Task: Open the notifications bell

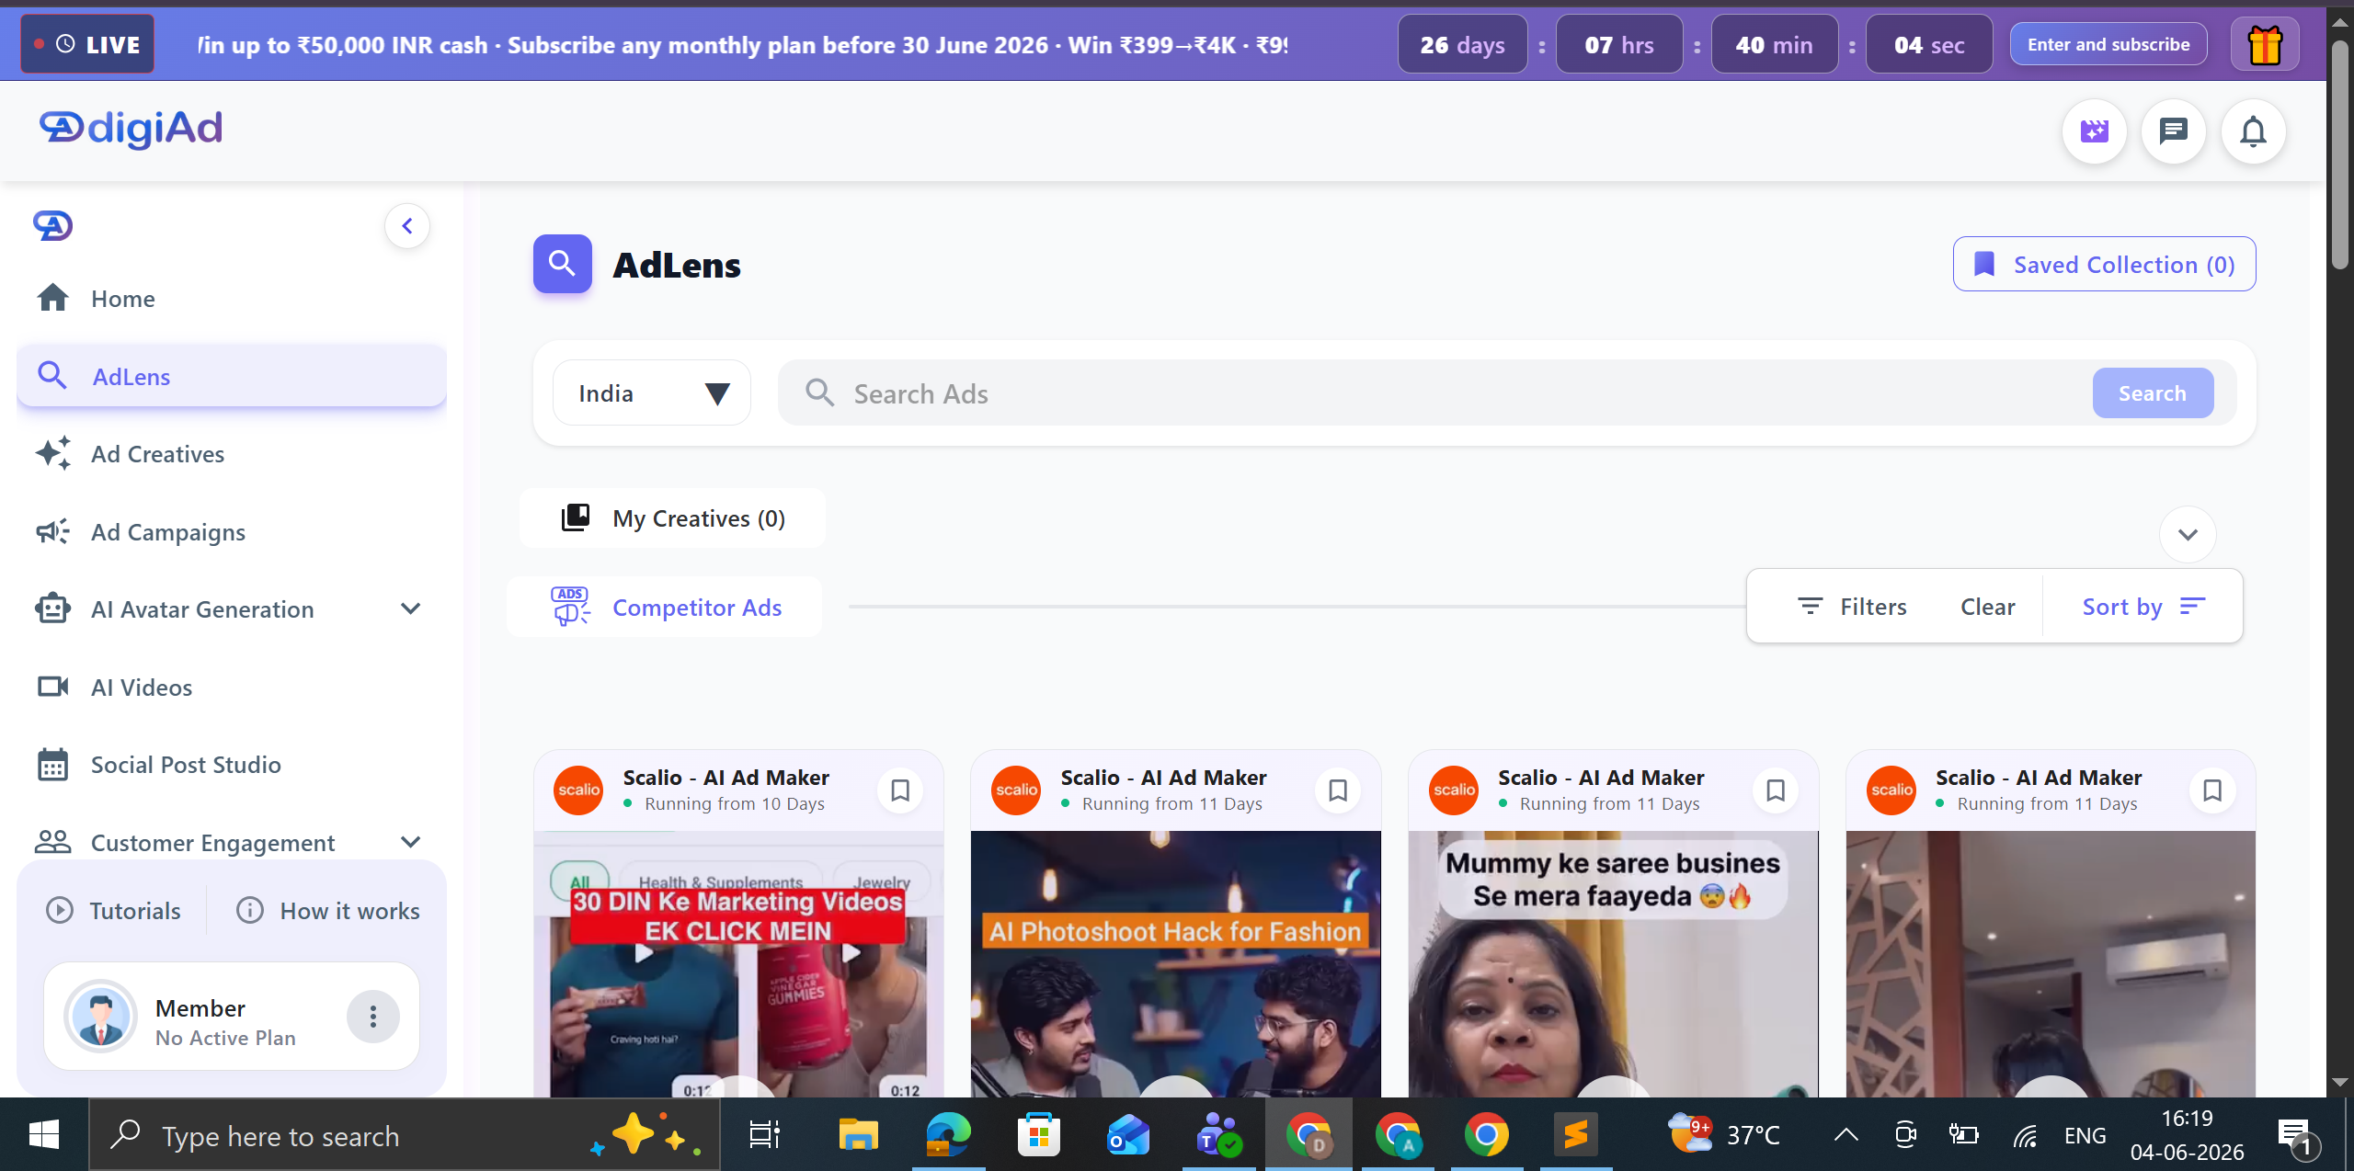Action: [2253, 131]
